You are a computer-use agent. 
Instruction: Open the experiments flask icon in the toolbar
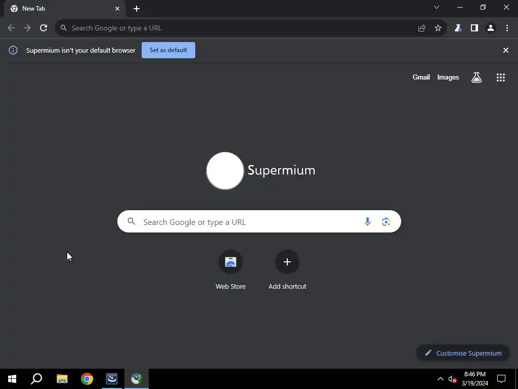[458, 28]
